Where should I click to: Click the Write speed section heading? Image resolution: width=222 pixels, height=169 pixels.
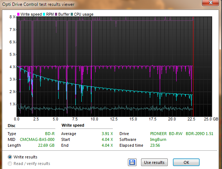[73, 125]
